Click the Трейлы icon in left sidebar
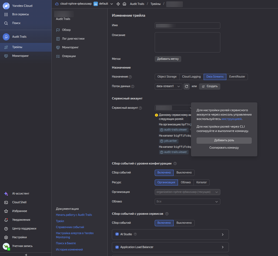Viewport: 278px width, 256px height. (x=6, y=47)
